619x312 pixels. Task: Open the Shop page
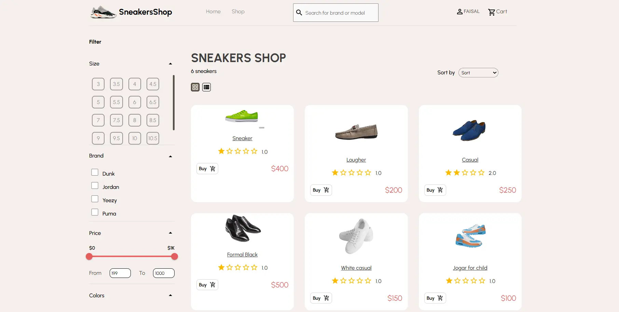click(x=238, y=11)
